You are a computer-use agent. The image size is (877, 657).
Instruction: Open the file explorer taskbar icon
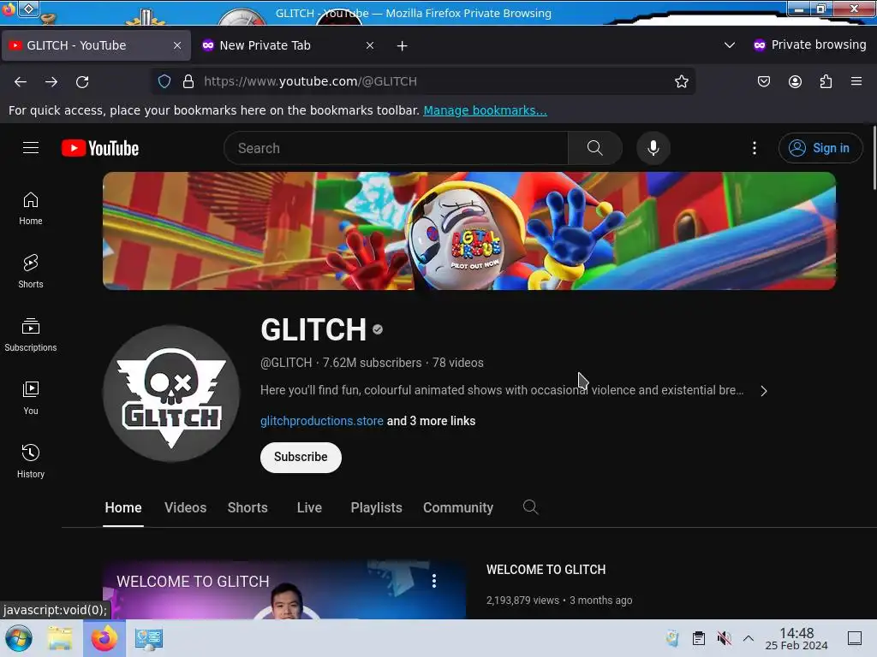(x=60, y=638)
